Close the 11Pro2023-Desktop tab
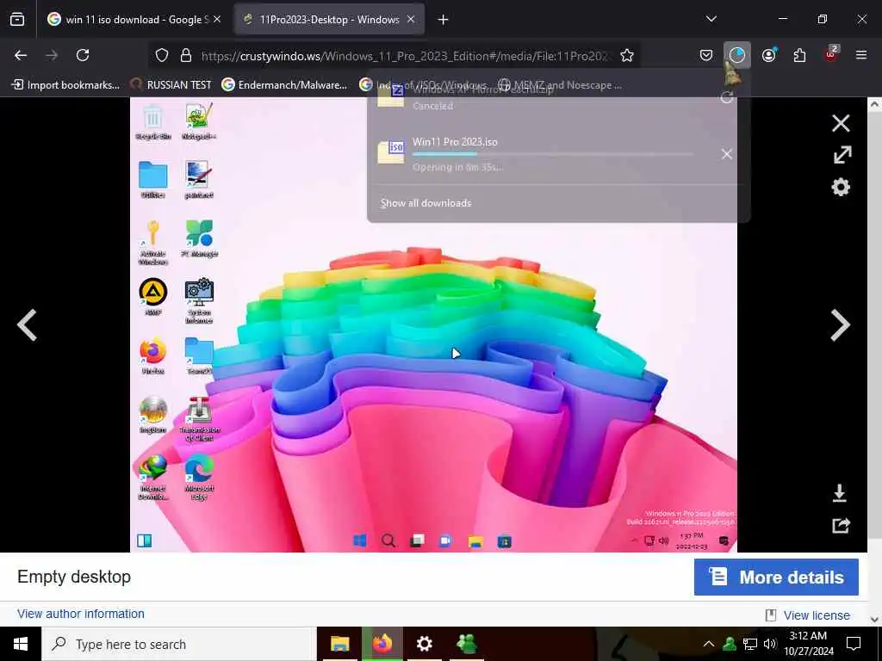Screen dimensions: 882x661 [x=411, y=20]
